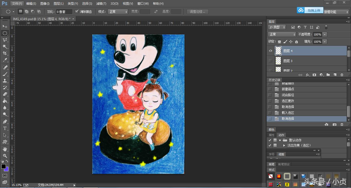Select the Zoom tool
351x188 pixels.
[x=5, y=155]
